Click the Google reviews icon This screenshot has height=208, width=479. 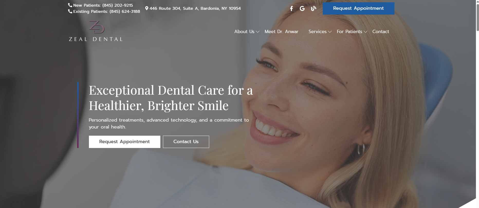point(302,8)
